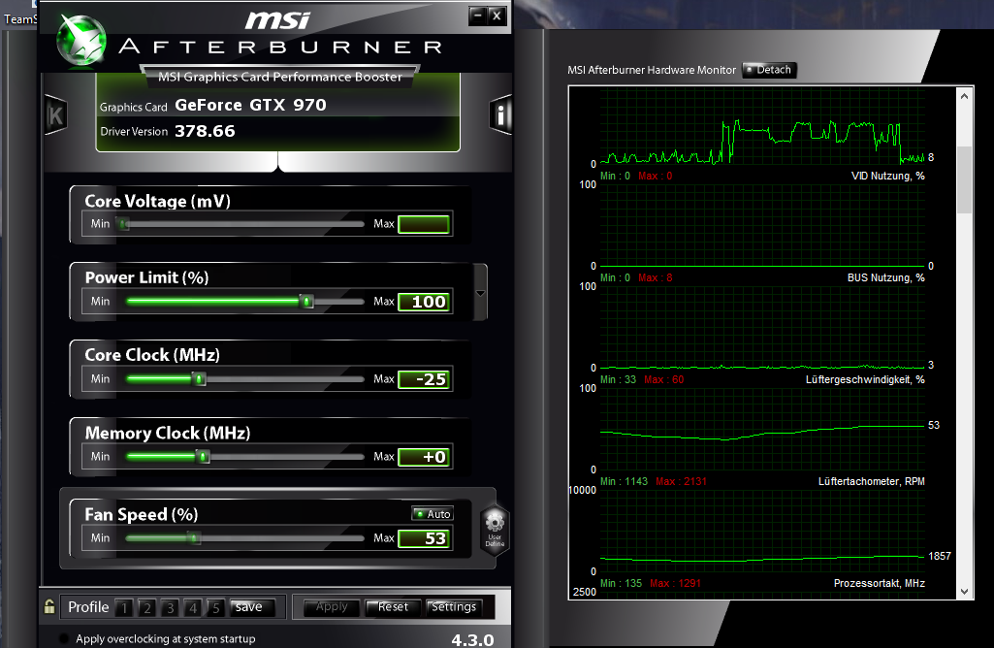The image size is (994, 648).
Task: Click the driver version 378.66 text
Action: pyautogui.click(x=205, y=131)
